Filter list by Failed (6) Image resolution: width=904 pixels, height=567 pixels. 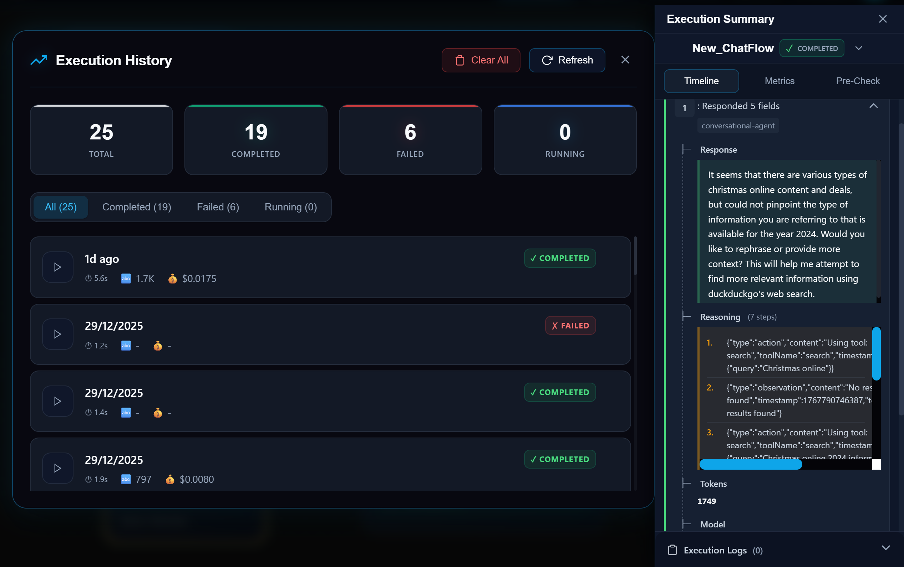218,207
